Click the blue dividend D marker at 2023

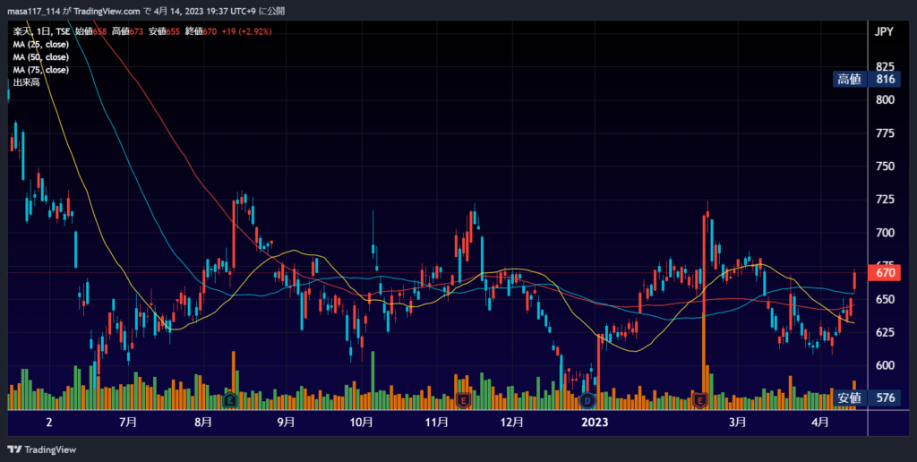tap(587, 400)
